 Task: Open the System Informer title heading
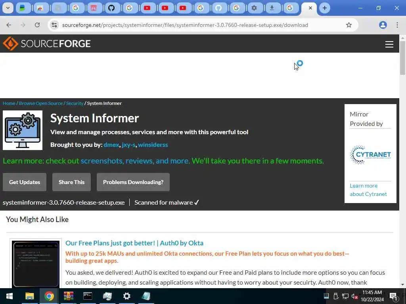coord(94,118)
